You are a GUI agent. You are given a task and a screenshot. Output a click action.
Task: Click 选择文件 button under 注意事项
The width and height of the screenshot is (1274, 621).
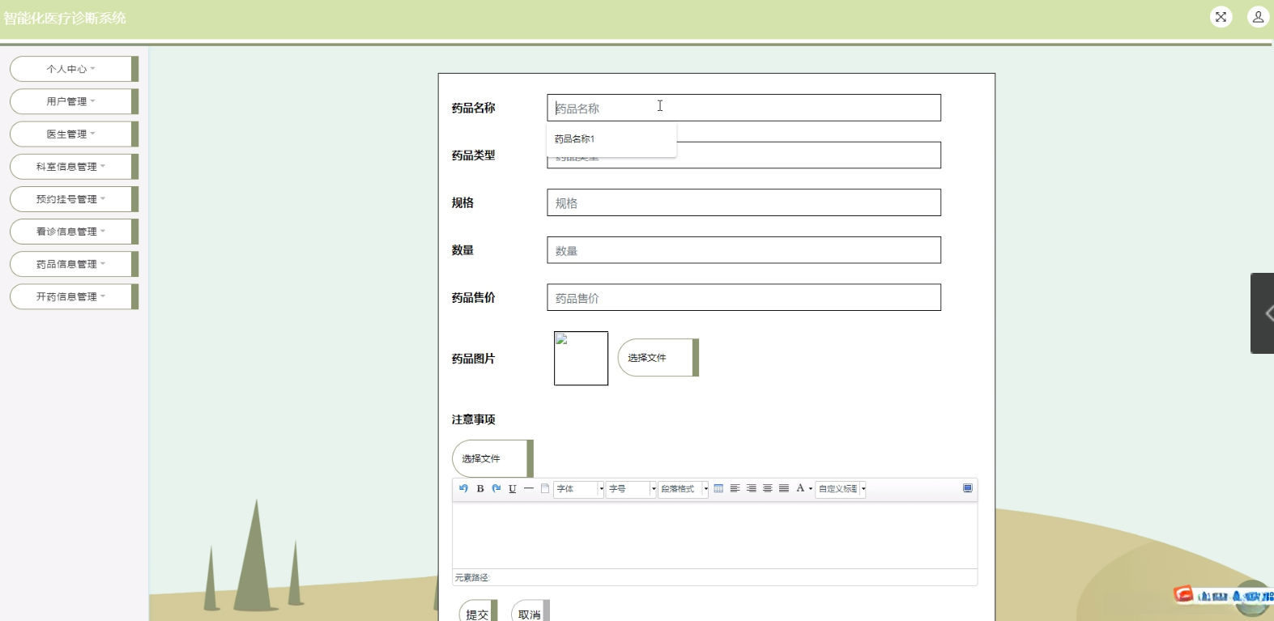coord(492,458)
